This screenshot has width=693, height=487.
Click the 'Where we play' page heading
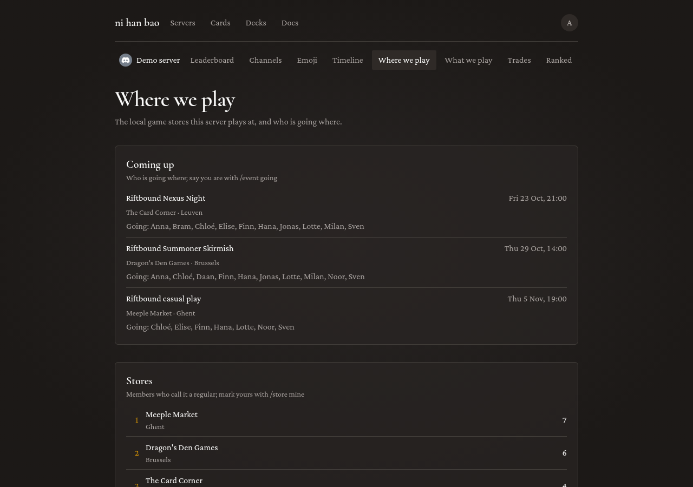tap(175, 100)
